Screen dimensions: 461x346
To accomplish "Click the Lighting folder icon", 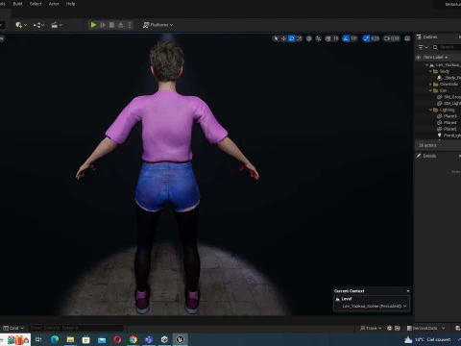I will coord(435,110).
